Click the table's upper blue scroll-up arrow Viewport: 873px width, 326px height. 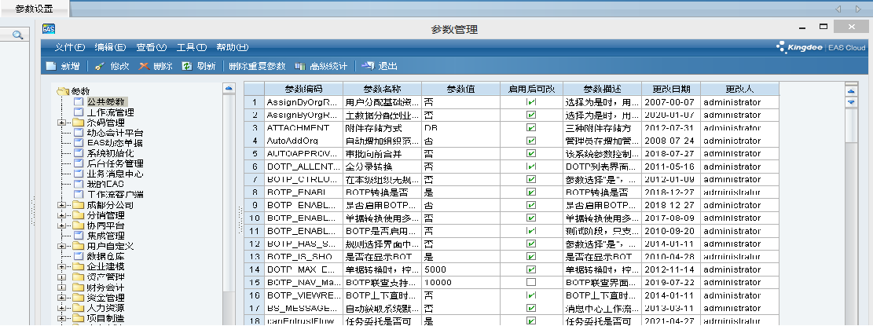[851, 92]
